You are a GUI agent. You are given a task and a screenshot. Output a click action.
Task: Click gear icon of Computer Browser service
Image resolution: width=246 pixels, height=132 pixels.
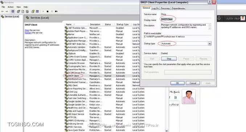click(x=66, y=63)
